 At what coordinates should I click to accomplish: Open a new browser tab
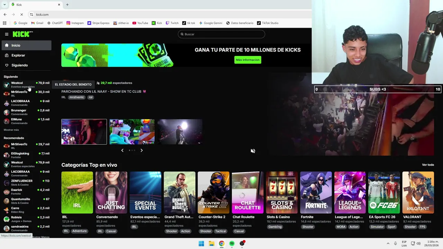point(67,4)
